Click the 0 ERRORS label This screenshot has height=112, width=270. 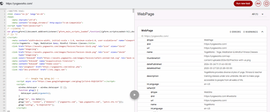235,32
